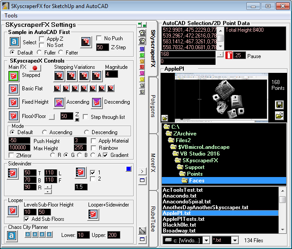The width and height of the screenshot is (292, 249).
Task: Uncheck the Gradient checkbox
Action: point(106,155)
